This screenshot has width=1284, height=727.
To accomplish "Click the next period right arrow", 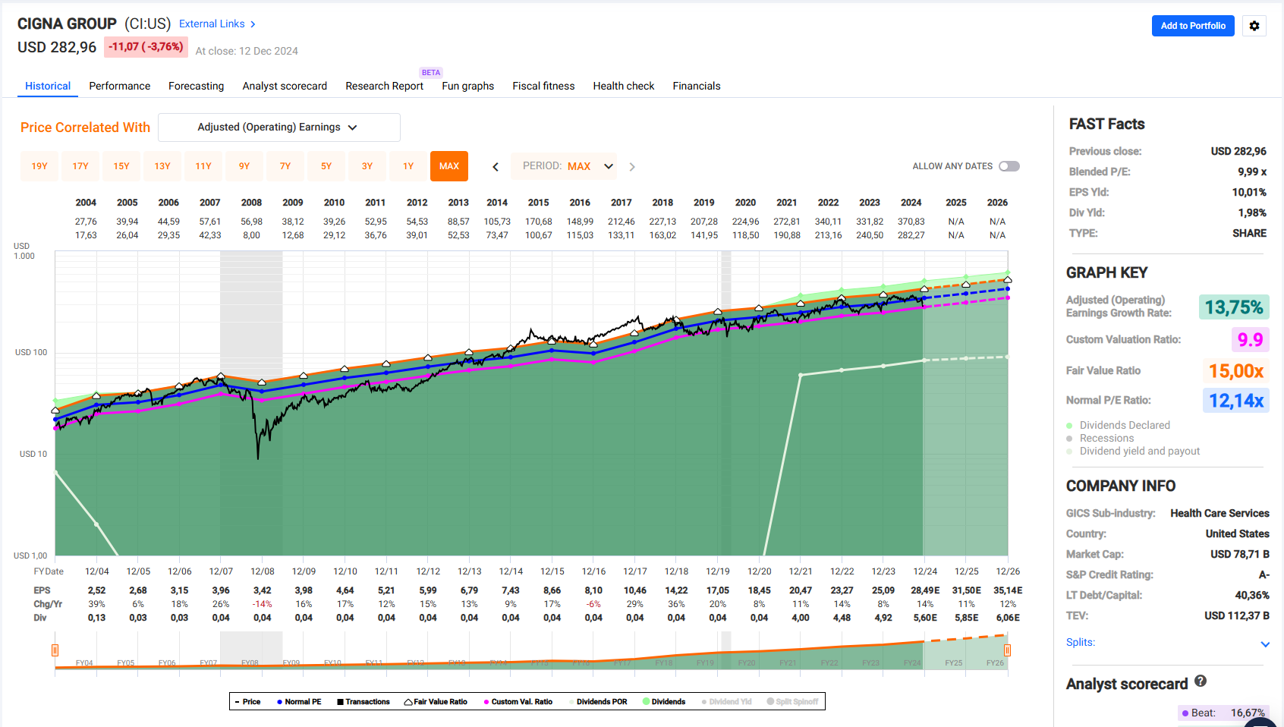I will click(632, 167).
